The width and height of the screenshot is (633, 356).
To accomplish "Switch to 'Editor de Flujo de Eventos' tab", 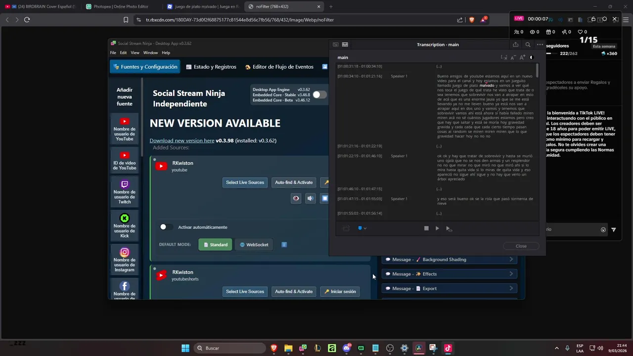I will 279,67.
